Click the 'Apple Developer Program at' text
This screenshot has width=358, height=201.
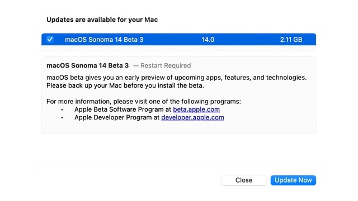coord(117,117)
